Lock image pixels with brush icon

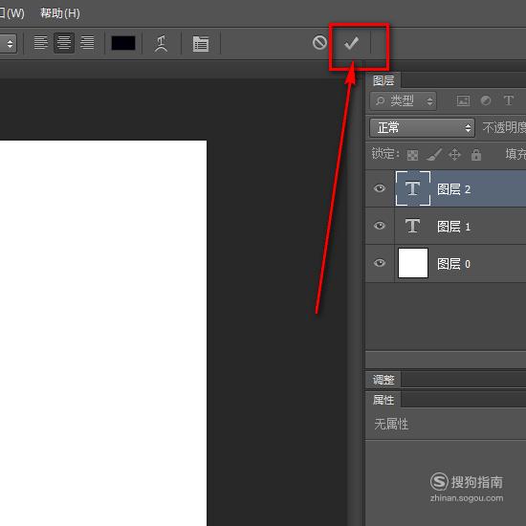[x=434, y=155]
